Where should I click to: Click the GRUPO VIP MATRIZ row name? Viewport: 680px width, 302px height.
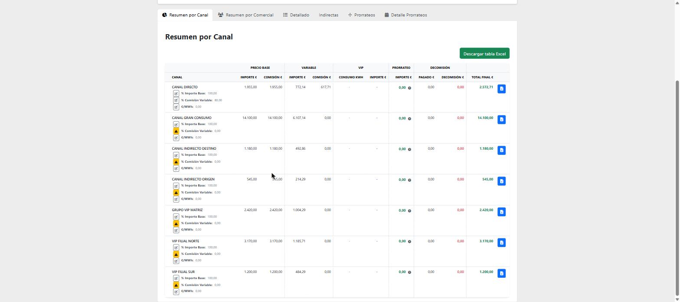click(x=187, y=210)
